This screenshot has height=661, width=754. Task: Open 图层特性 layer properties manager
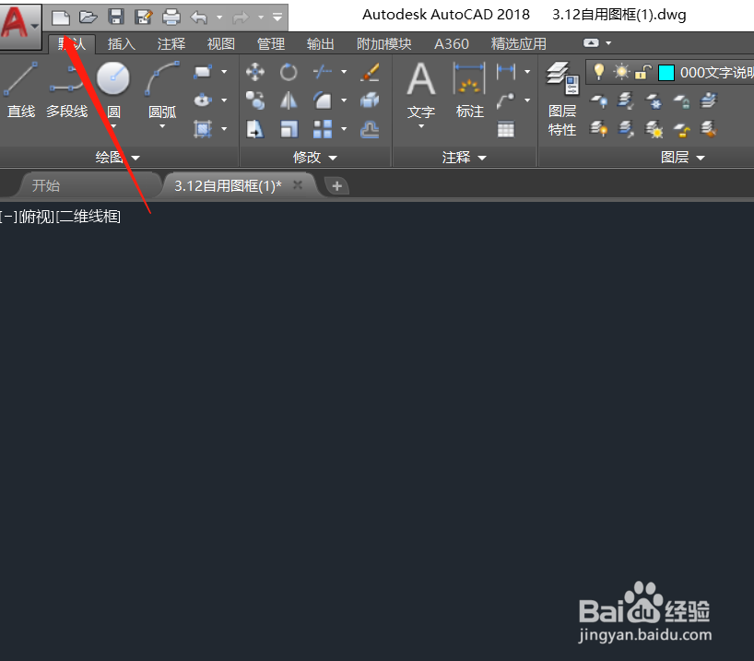(x=562, y=100)
